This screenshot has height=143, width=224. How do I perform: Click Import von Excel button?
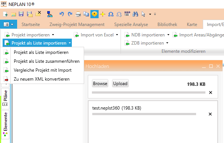[x=93, y=35]
